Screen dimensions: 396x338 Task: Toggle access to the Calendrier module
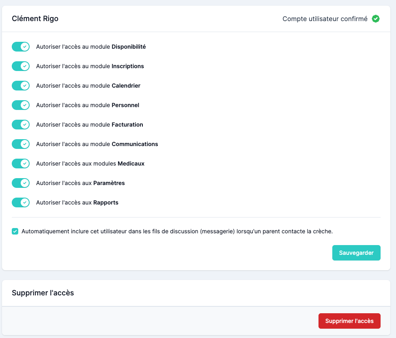pyautogui.click(x=21, y=86)
